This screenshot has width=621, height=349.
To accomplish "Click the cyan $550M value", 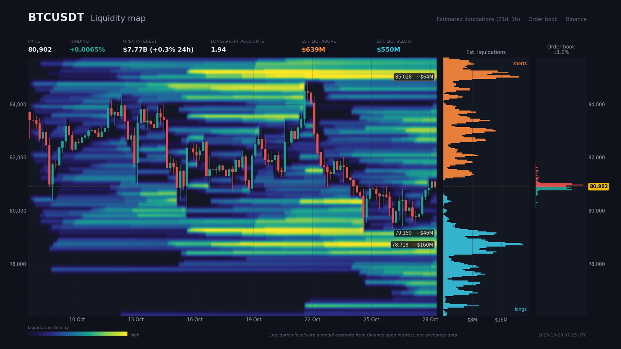I will click(x=388, y=50).
